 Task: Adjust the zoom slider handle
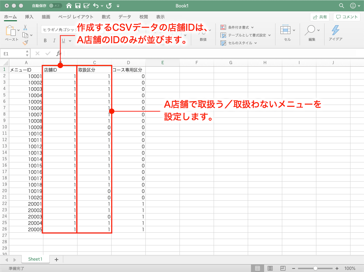[x=315, y=268]
